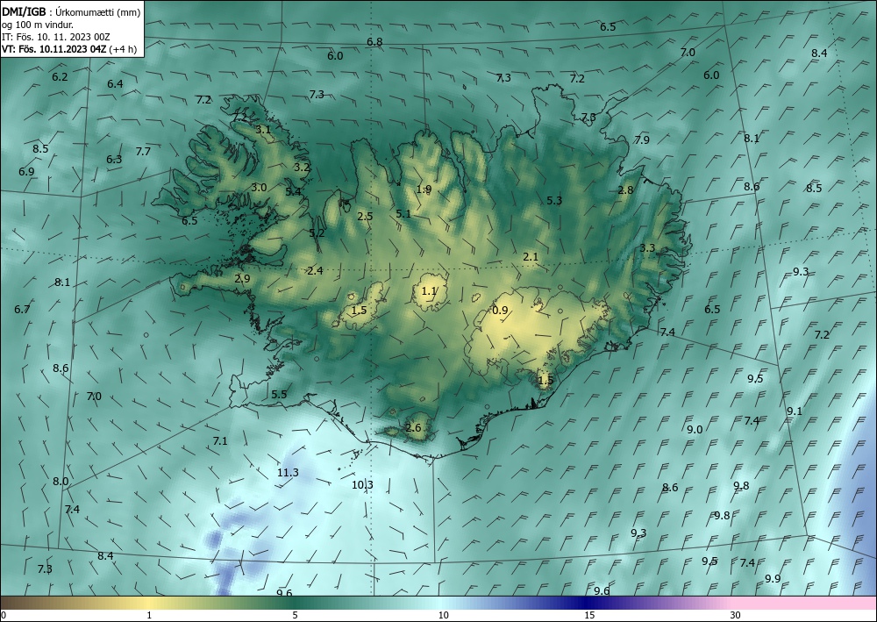Click the legend tick label 15
Viewport: 877px width, 622px height.
[x=589, y=616]
